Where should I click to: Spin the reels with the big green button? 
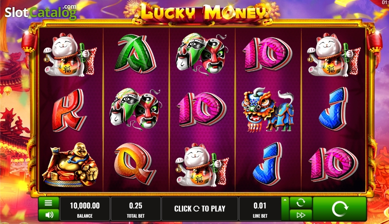pos(340,209)
